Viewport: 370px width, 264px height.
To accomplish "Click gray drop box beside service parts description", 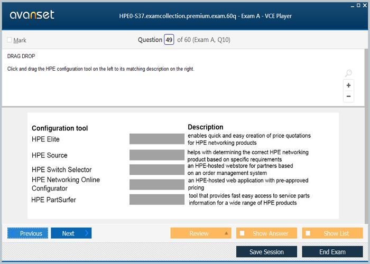I will (x=156, y=200).
